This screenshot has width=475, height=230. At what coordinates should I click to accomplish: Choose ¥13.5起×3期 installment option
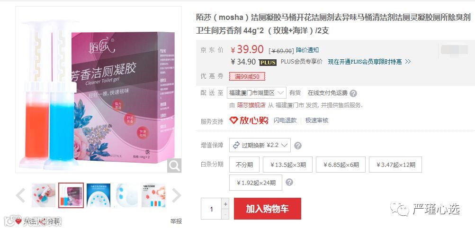click(x=288, y=165)
